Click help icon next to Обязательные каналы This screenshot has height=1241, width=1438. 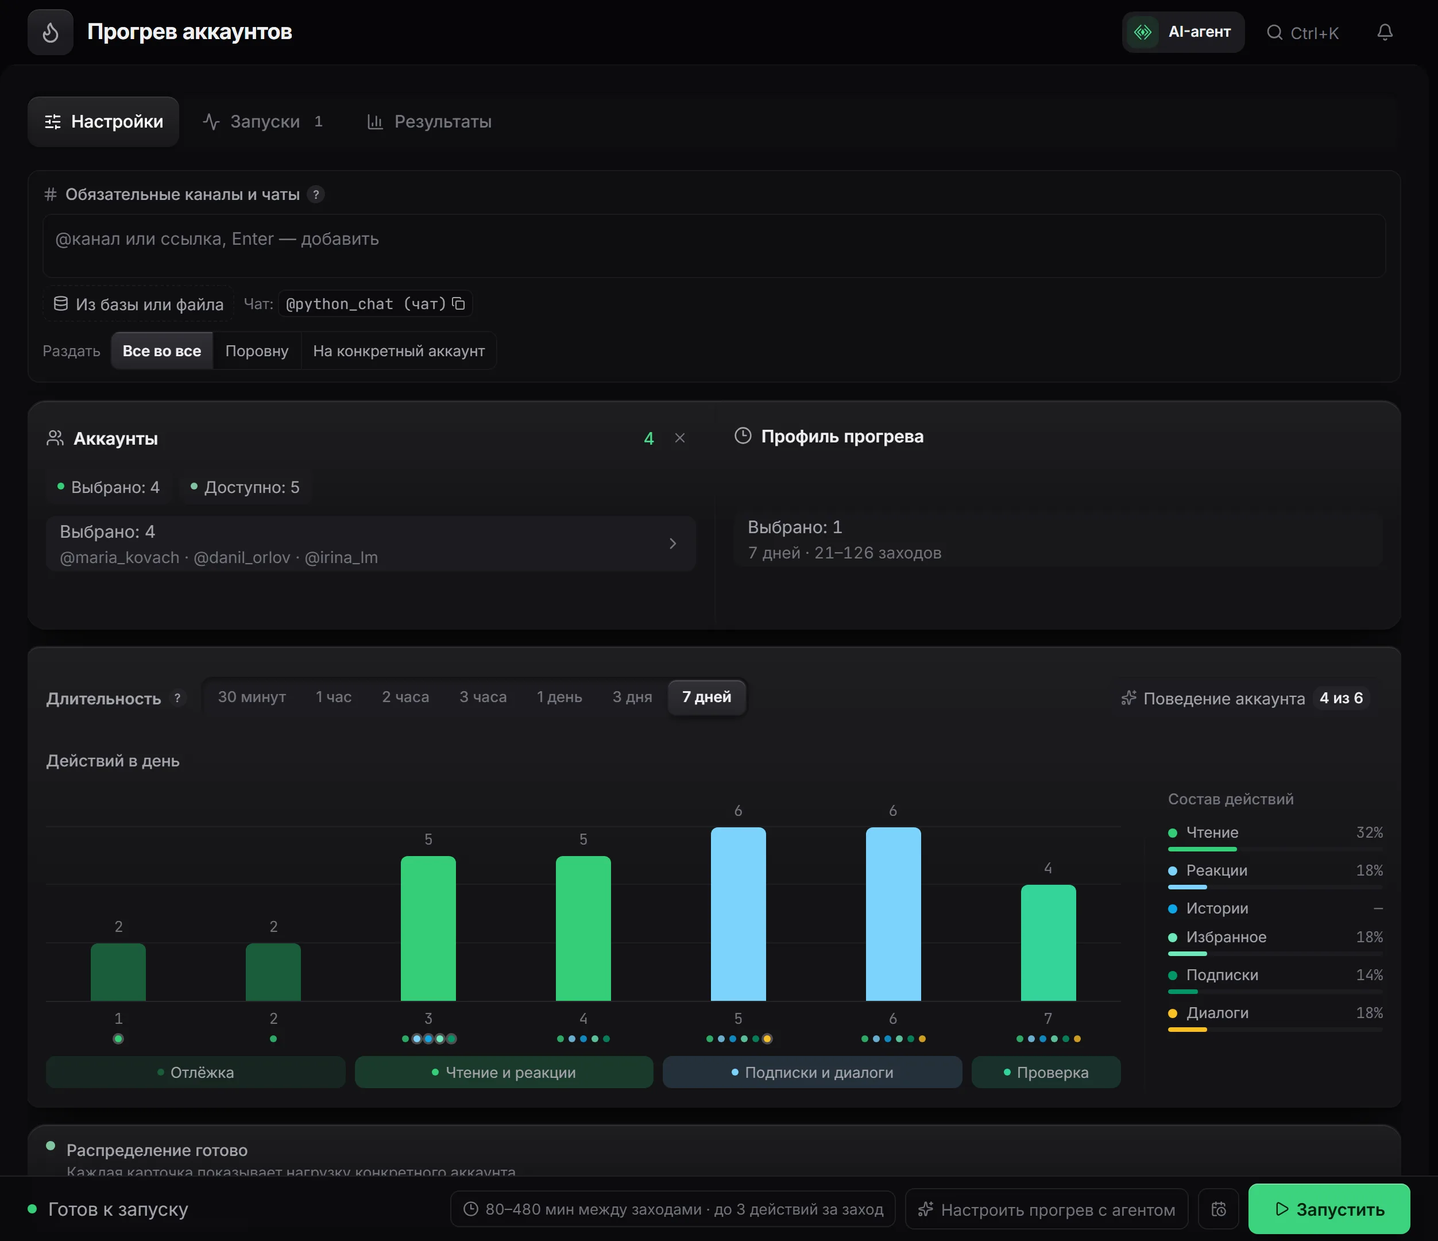[x=316, y=194]
